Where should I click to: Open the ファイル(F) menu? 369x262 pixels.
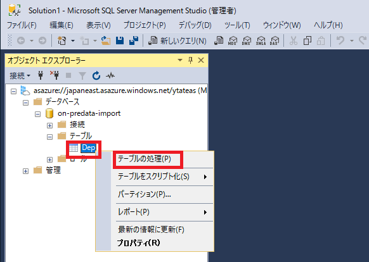22,25
